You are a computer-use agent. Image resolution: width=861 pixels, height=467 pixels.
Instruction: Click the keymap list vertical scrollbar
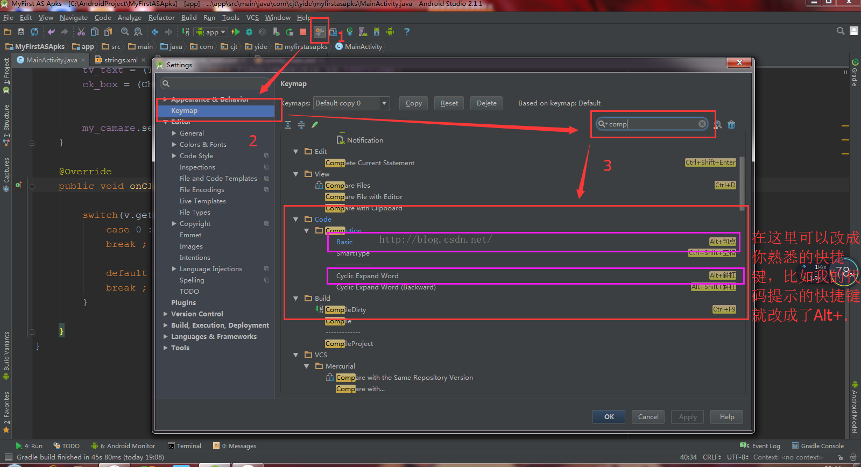point(742,183)
